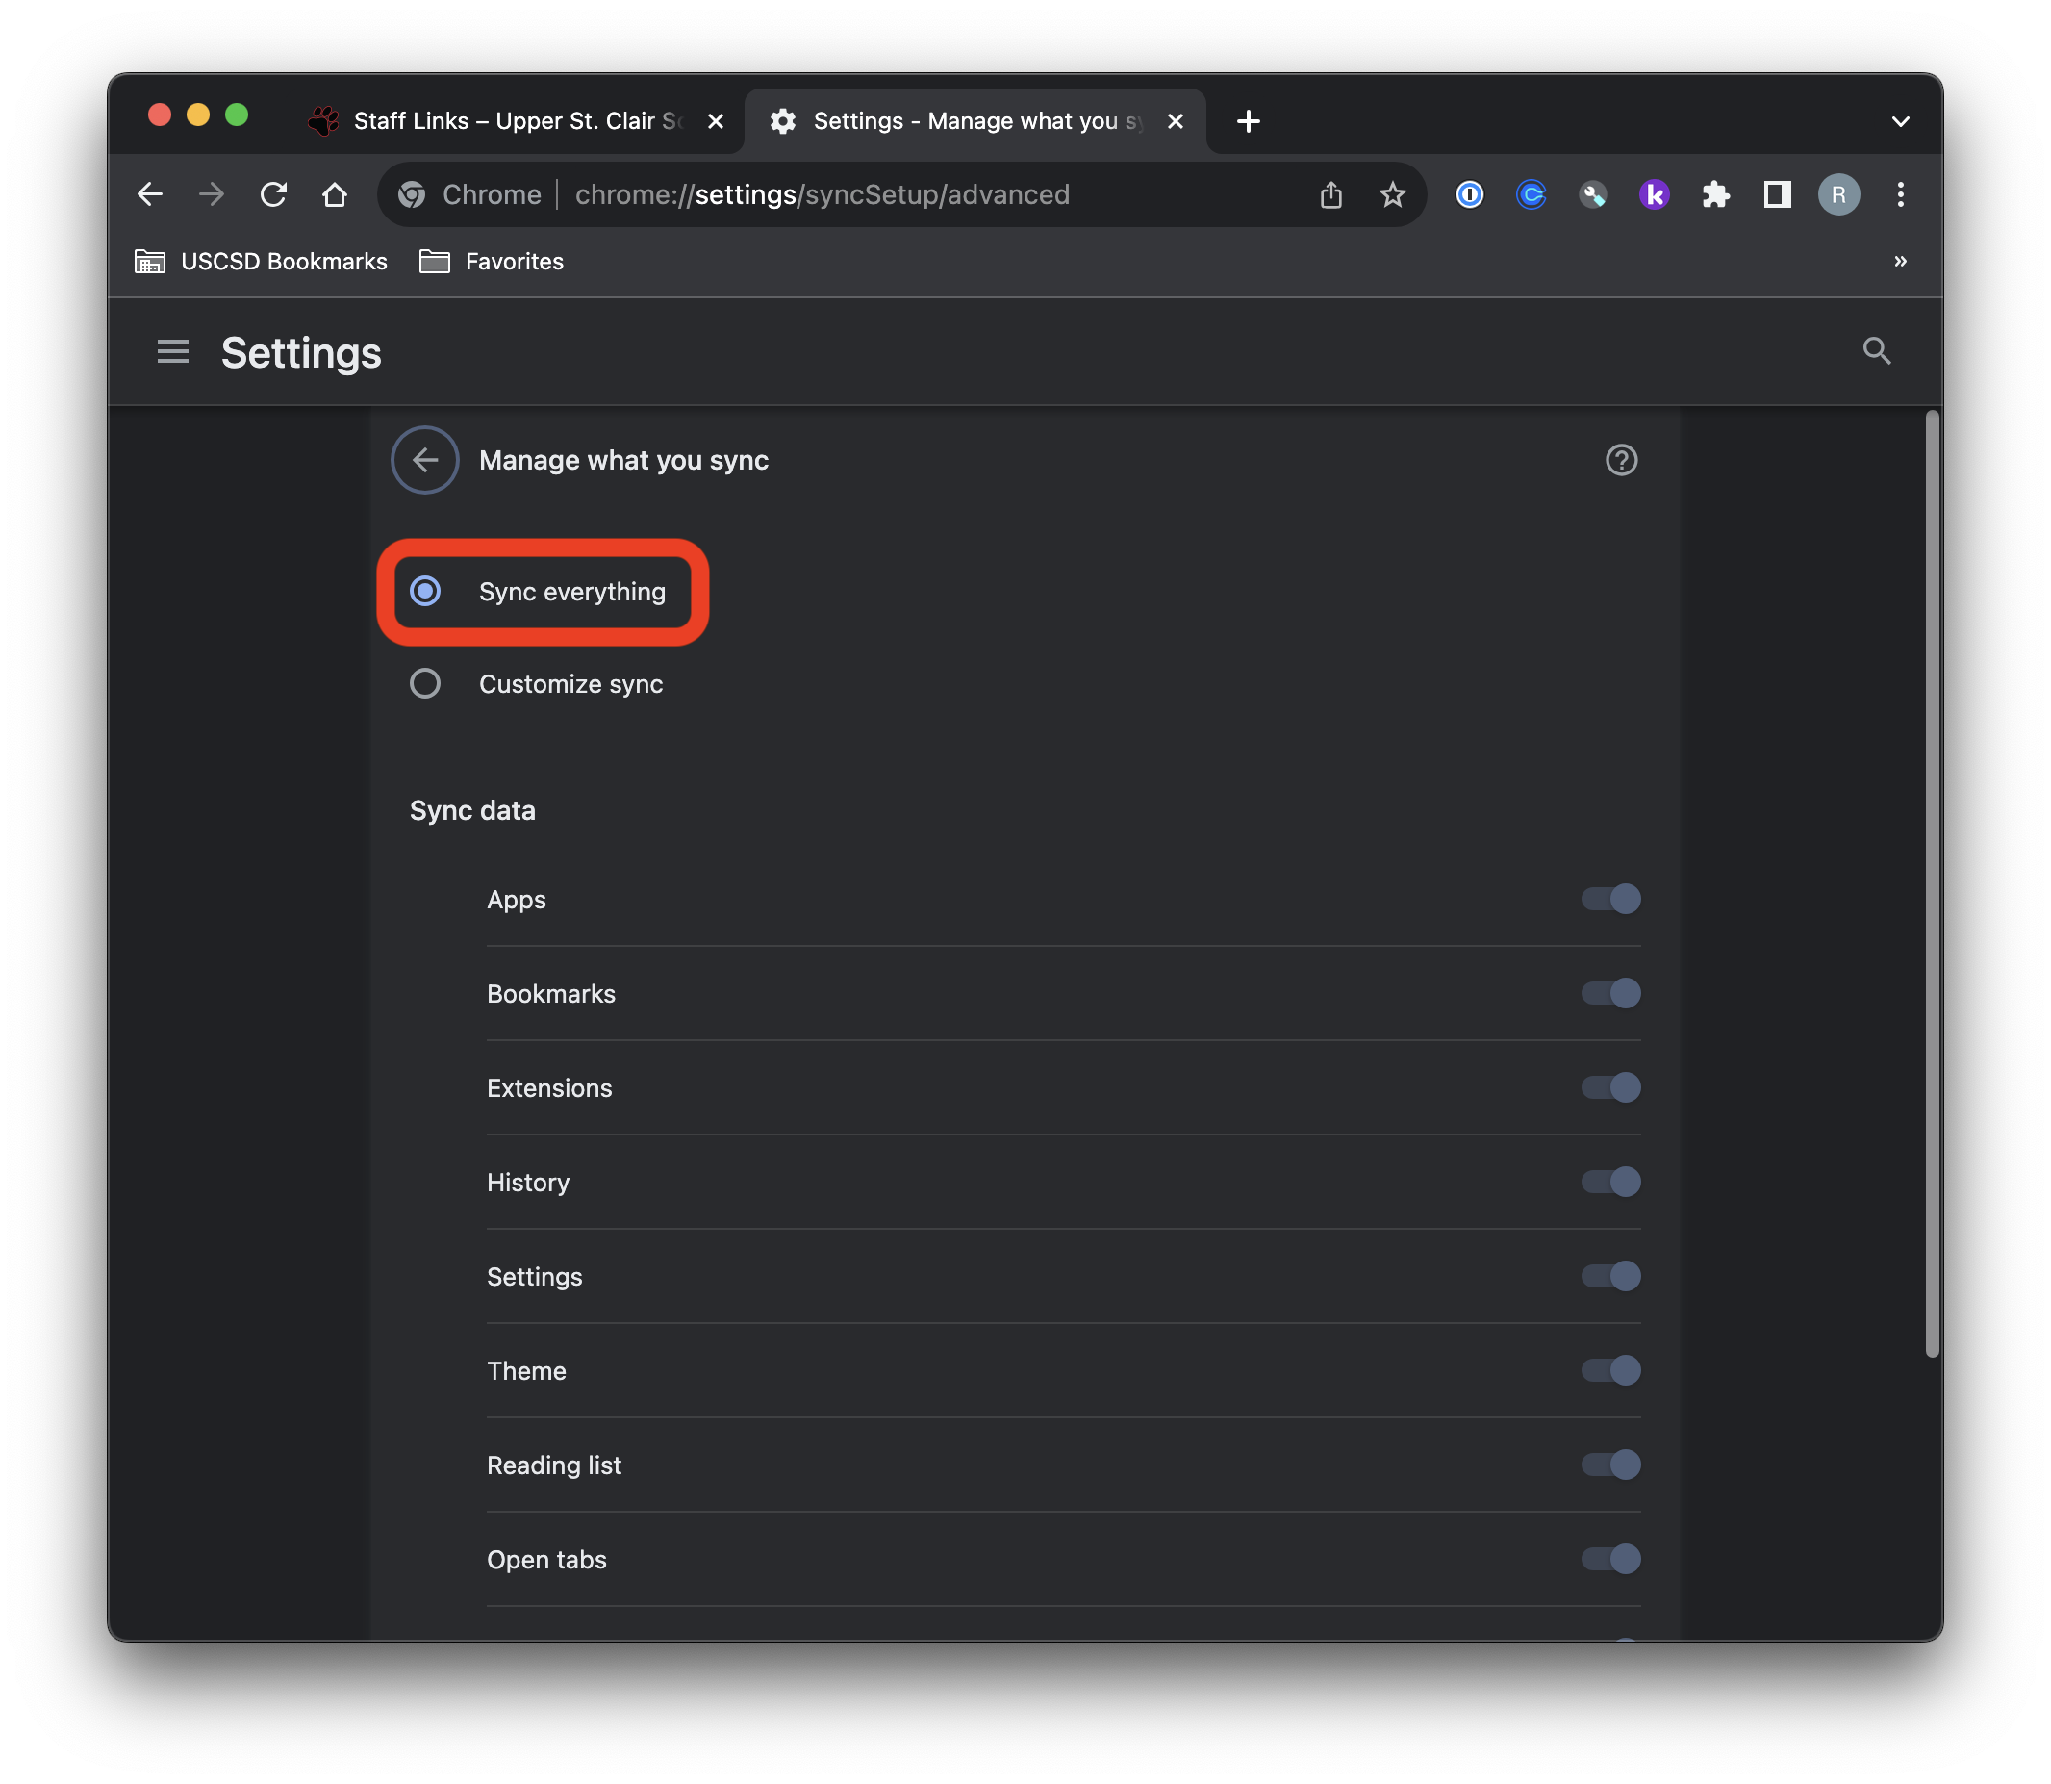The height and width of the screenshot is (1784, 2051).
Task: Open the Home page button
Action: (336, 194)
